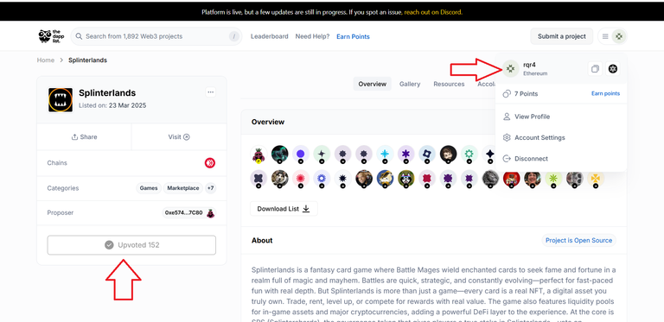Image resolution: width=664 pixels, height=322 pixels.
Task: Open 7 Points entry in menu
Action: (x=520, y=94)
